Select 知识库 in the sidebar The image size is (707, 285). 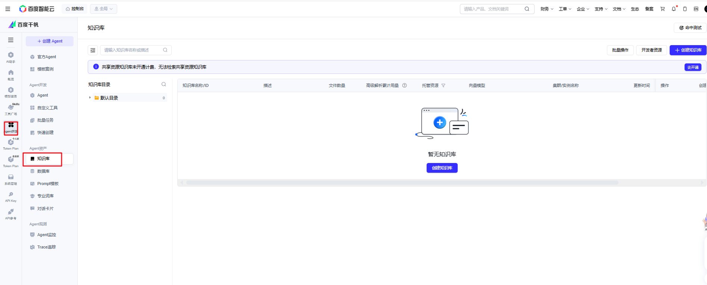(x=49, y=159)
